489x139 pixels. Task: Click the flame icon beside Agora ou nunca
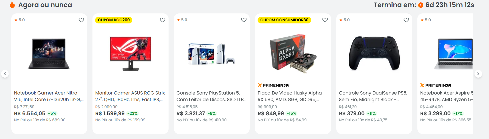pyautogui.click(x=12, y=5)
